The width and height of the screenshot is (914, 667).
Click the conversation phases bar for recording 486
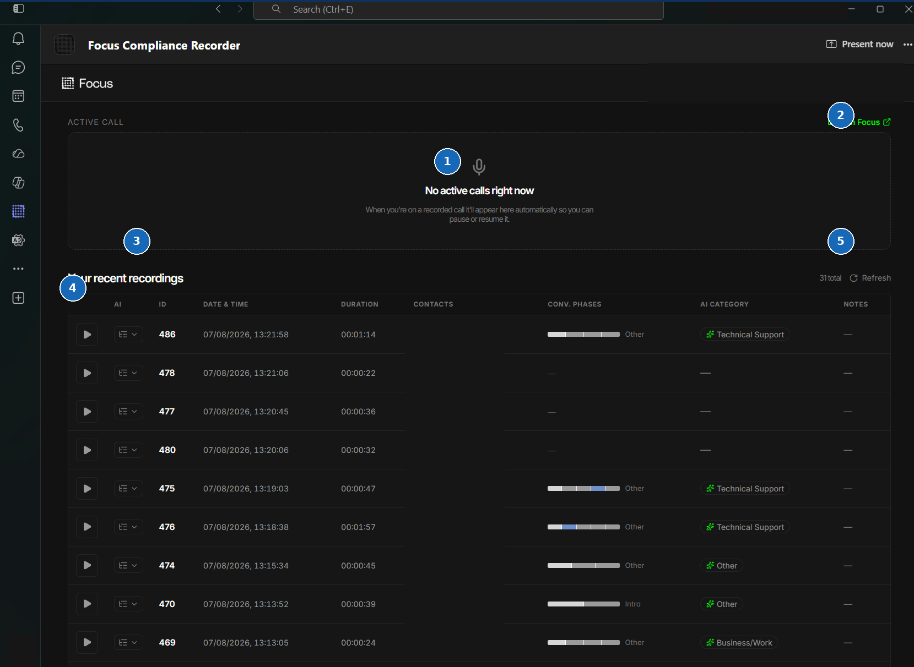(x=583, y=335)
